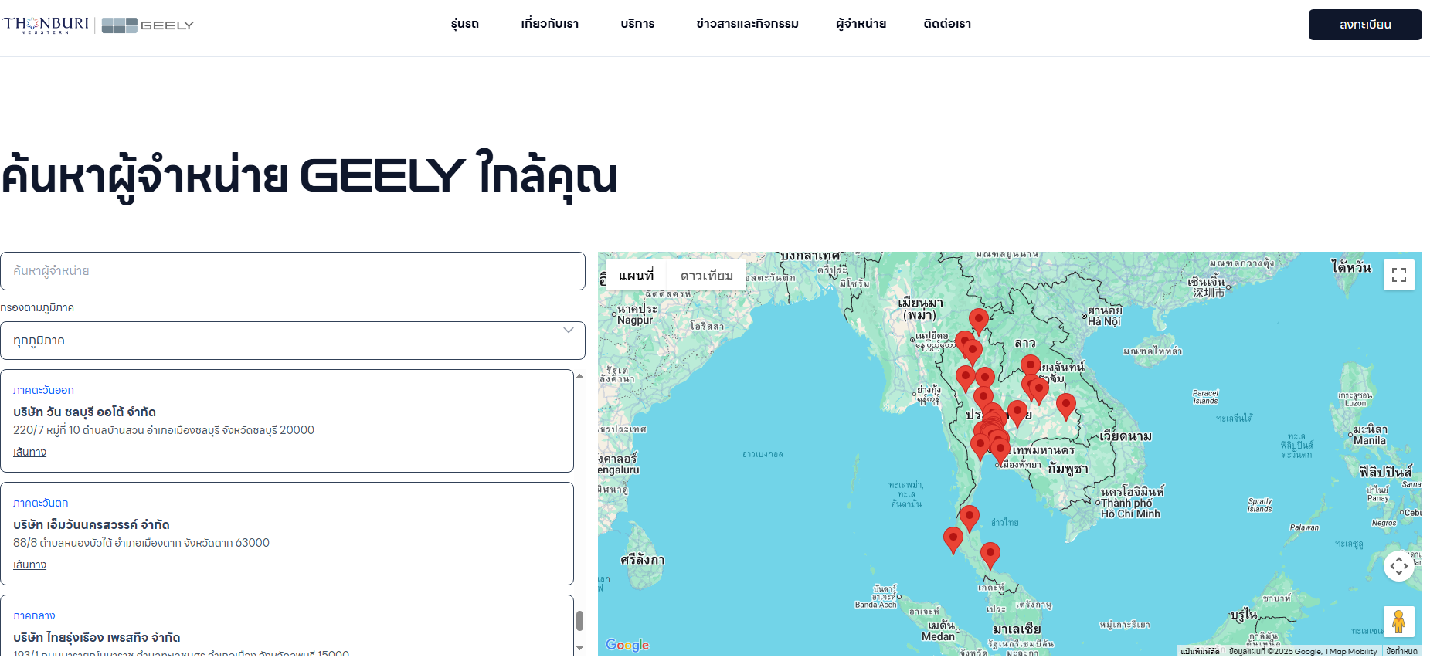Click the Thonburi Neustern logo

(x=46, y=25)
